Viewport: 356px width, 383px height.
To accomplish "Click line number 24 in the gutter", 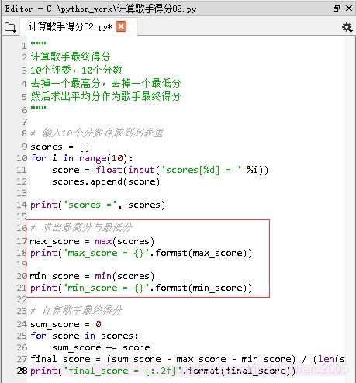I will pos(22,324).
